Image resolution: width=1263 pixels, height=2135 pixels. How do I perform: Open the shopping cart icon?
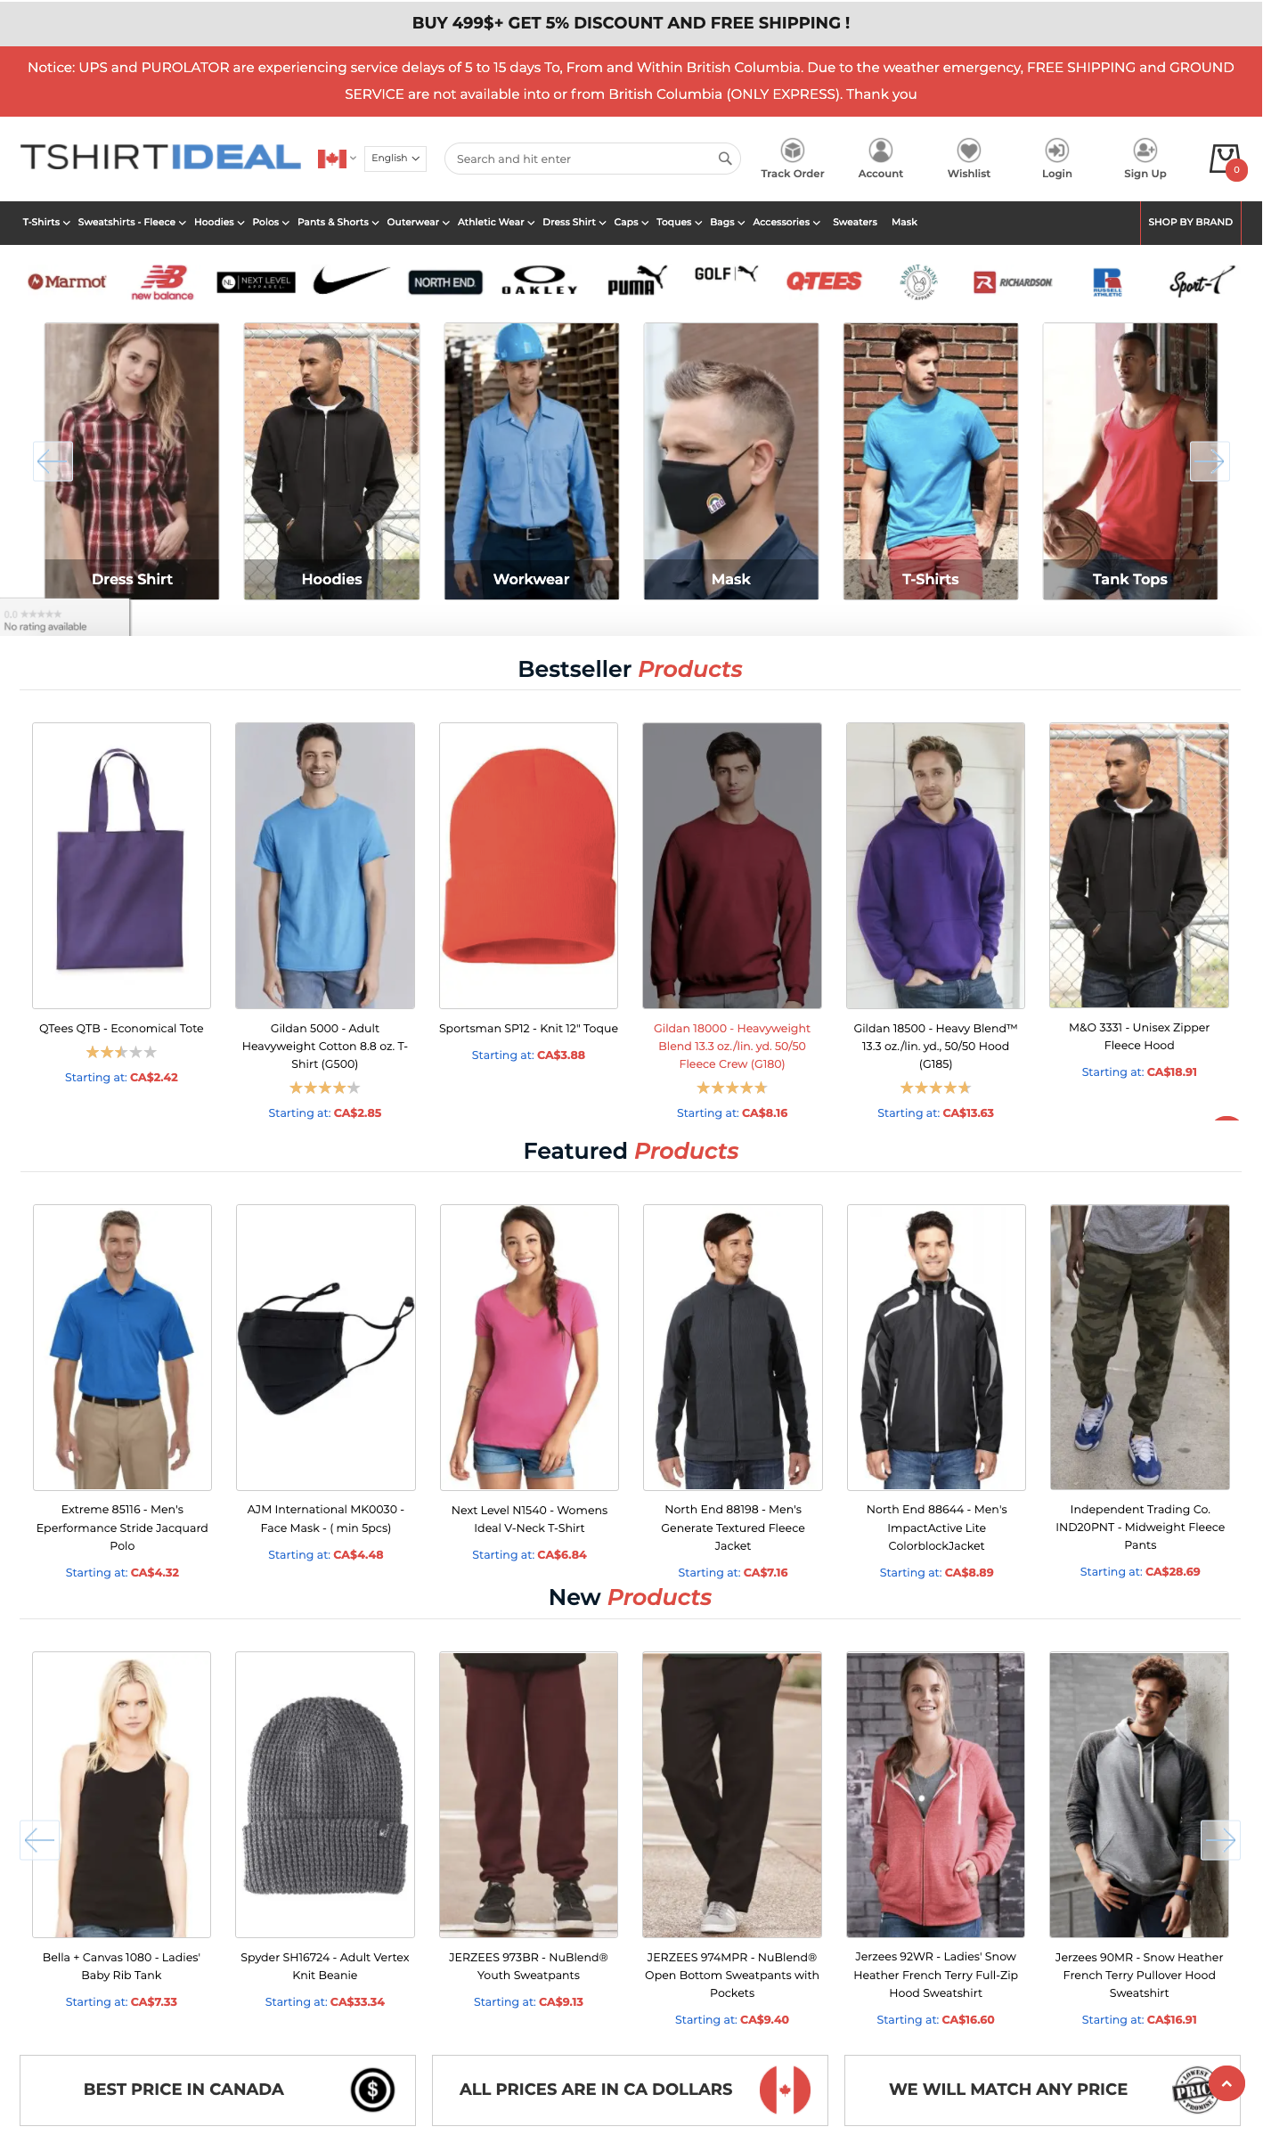click(x=1226, y=159)
